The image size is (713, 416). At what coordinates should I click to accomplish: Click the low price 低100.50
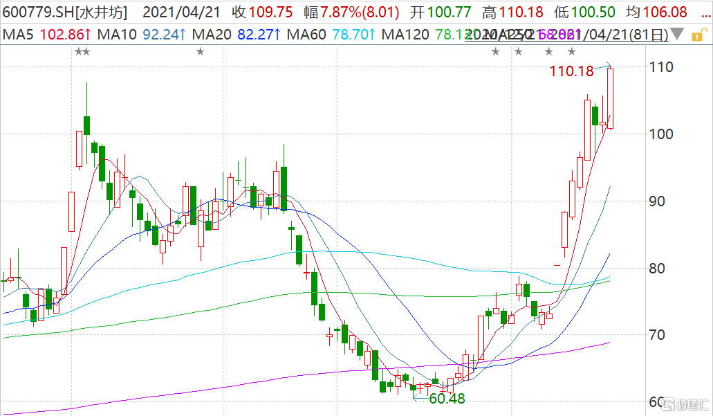(x=584, y=12)
